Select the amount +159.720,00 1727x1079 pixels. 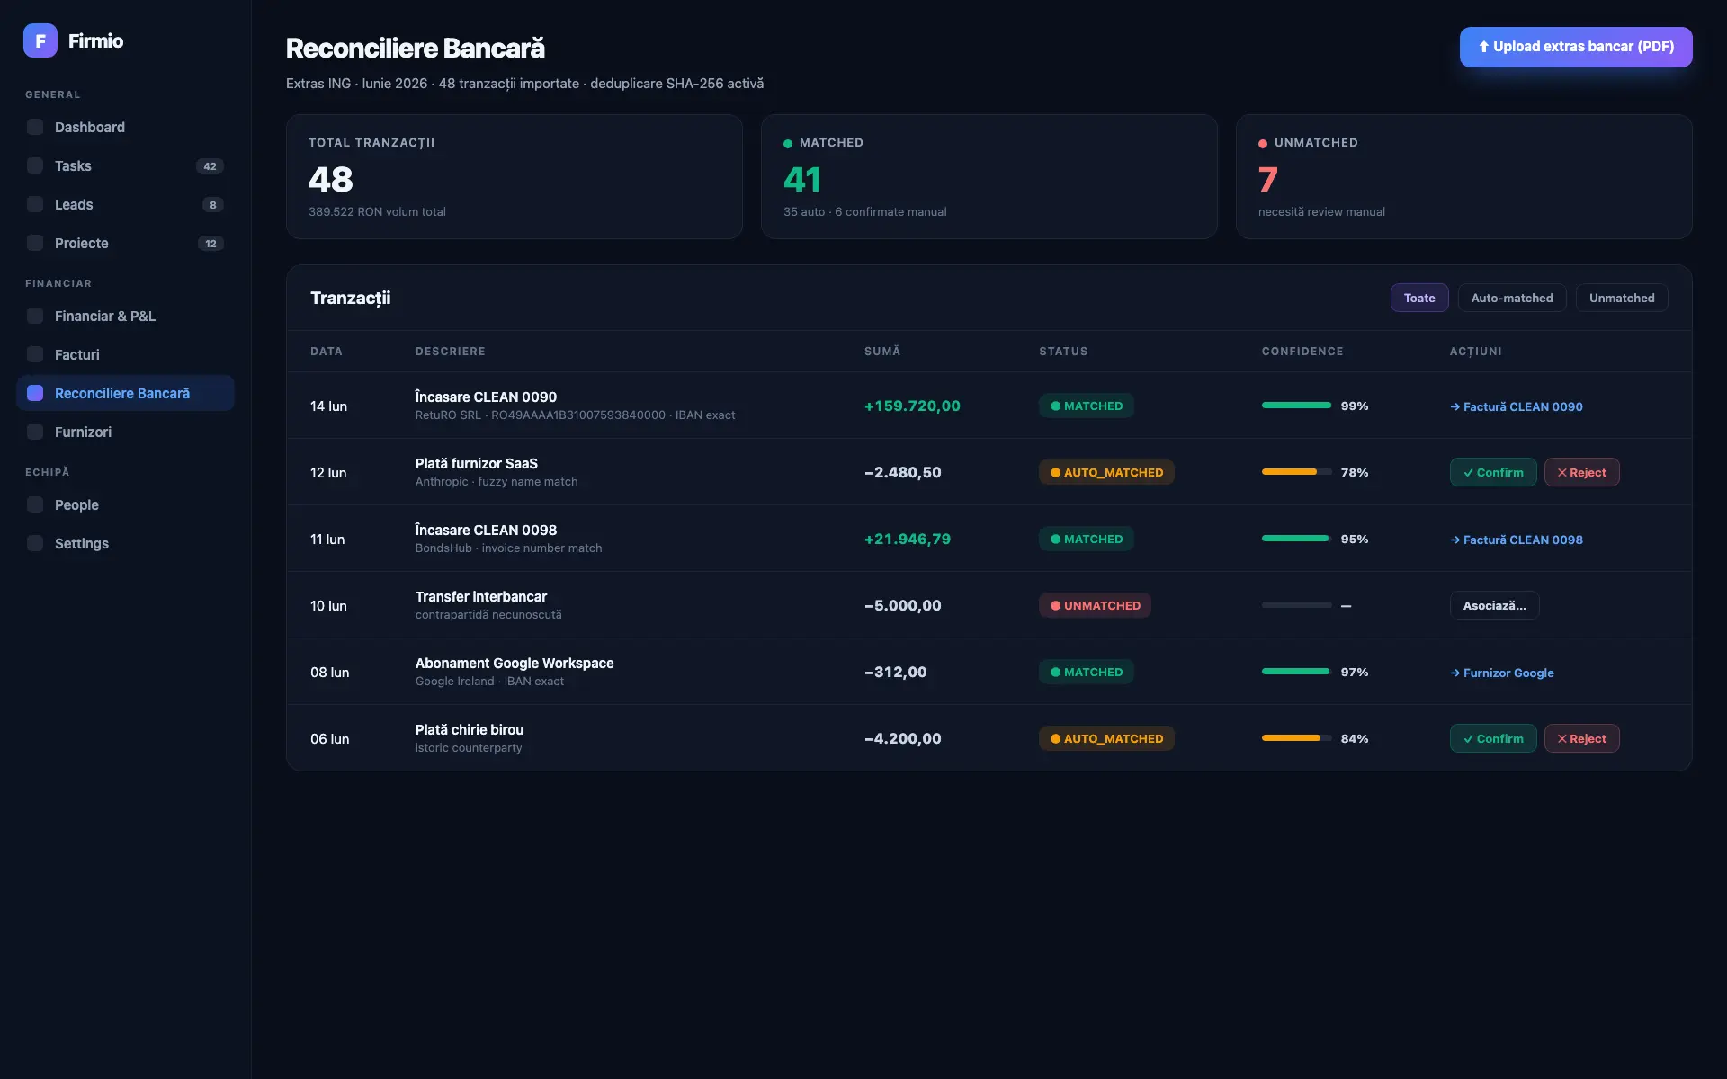pos(912,406)
